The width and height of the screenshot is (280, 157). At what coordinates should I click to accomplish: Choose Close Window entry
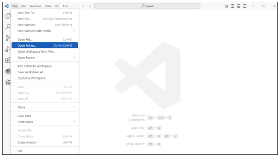coord(45,142)
